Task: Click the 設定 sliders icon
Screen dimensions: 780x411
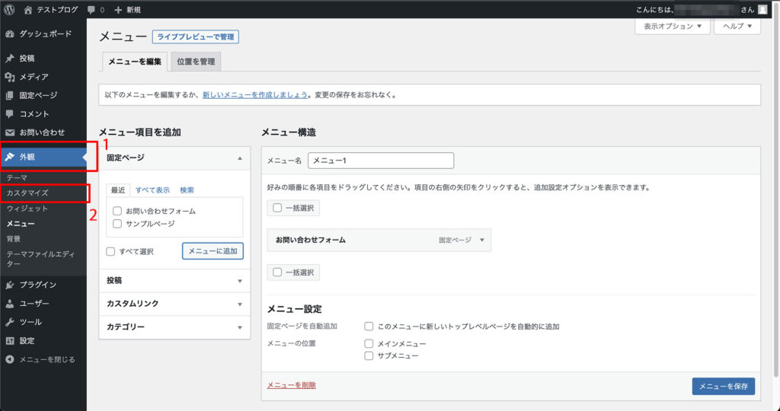Action: click(9, 341)
